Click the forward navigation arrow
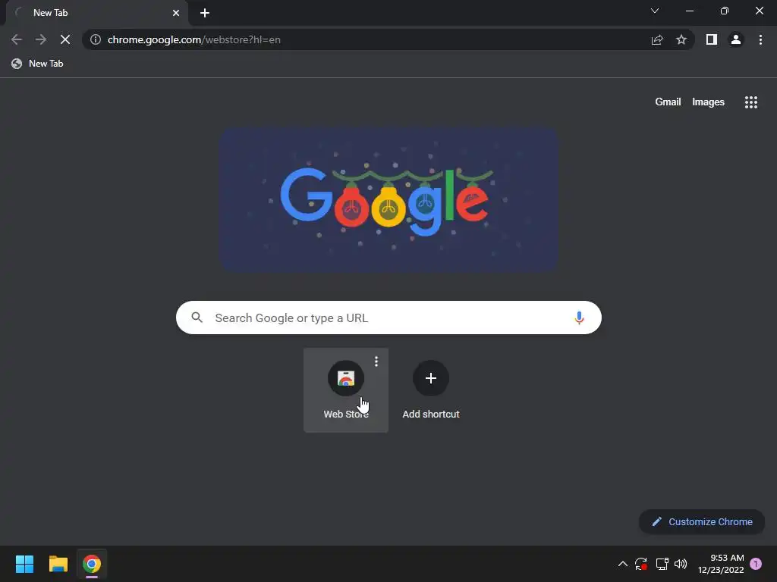This screenshot has height=582, width=777. click(41, 39)
